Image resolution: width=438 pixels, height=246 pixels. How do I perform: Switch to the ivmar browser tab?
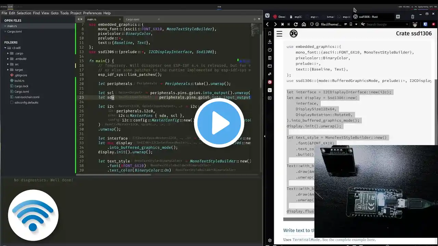pos(328,17)
